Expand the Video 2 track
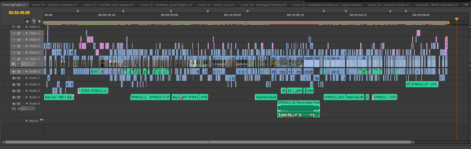 [x=26, y=52]
